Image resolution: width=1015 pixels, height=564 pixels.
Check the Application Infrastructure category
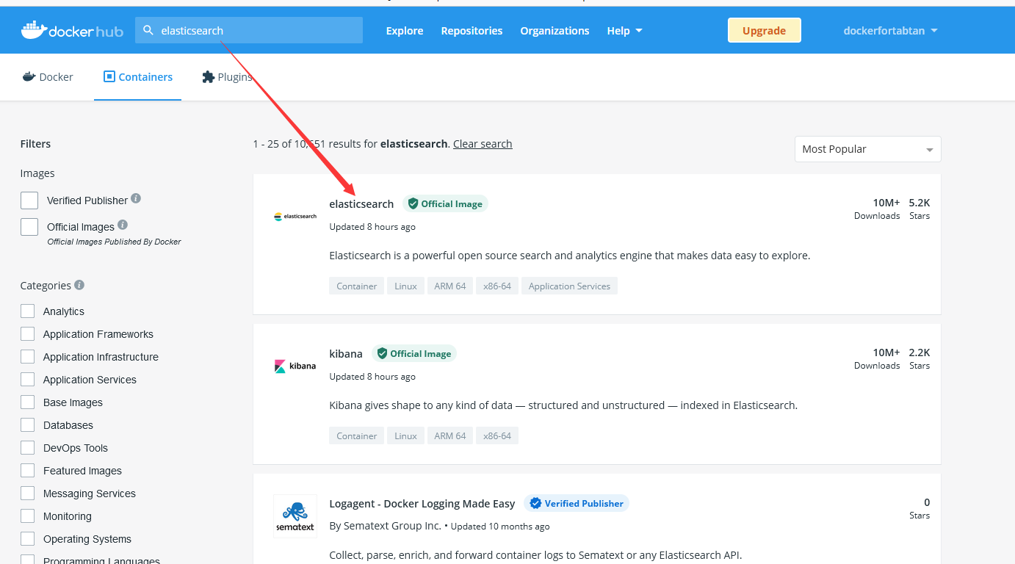coord(28,356)
